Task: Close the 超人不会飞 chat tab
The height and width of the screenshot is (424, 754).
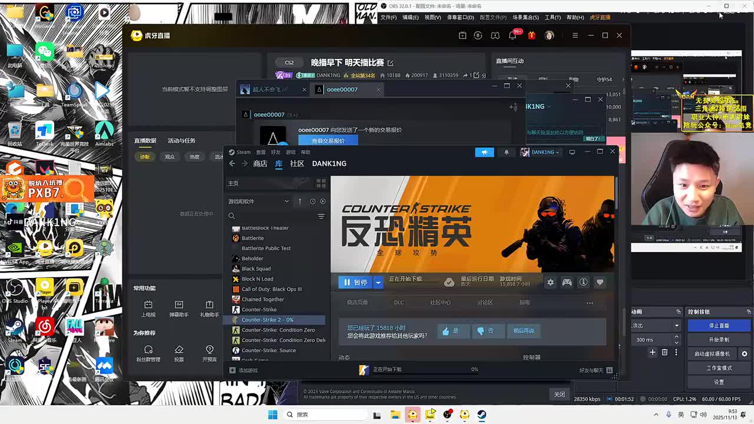Action: [x=304, y=90]
